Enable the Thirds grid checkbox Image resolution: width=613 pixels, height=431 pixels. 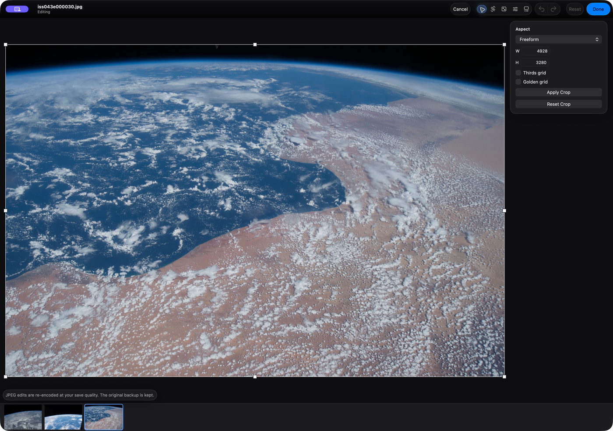click(x=518, y=73)
